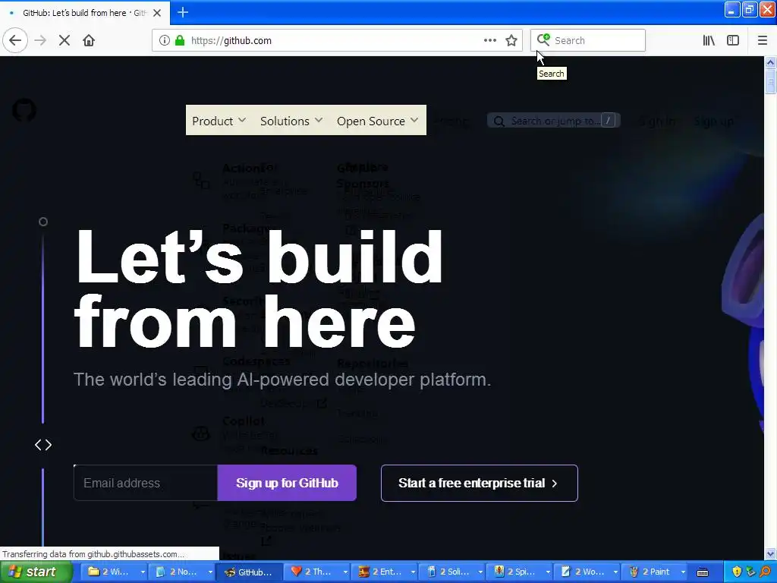Image resolution: width=777 pixels, height=583 pixels.
Task: Open the yellow security shield tray icon
Action: coord(737,572)
